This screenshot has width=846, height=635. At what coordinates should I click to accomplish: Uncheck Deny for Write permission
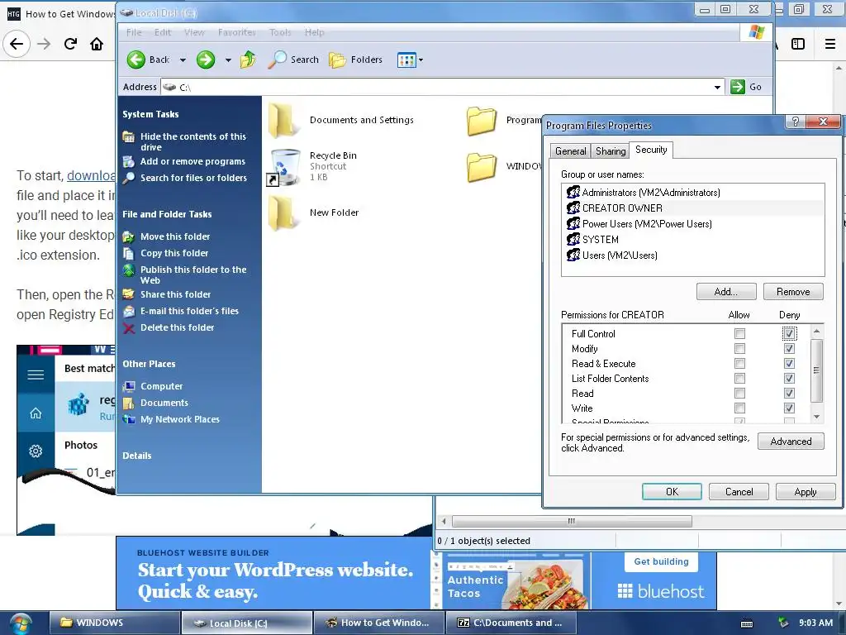coord(789,408)
